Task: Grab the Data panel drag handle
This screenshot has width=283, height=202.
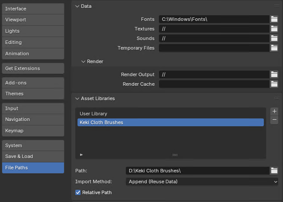Action: tap(276, 6)
